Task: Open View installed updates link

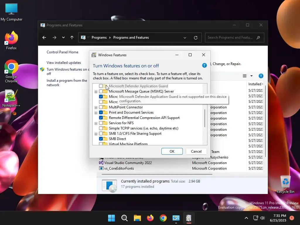Action: pyautogui.click(x=64, y=63)
